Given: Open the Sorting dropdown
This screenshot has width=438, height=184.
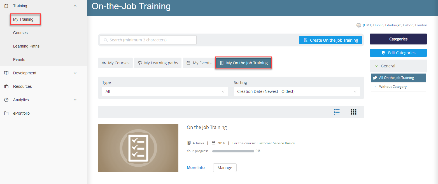Looking at the screenshot, I should 297,91.
